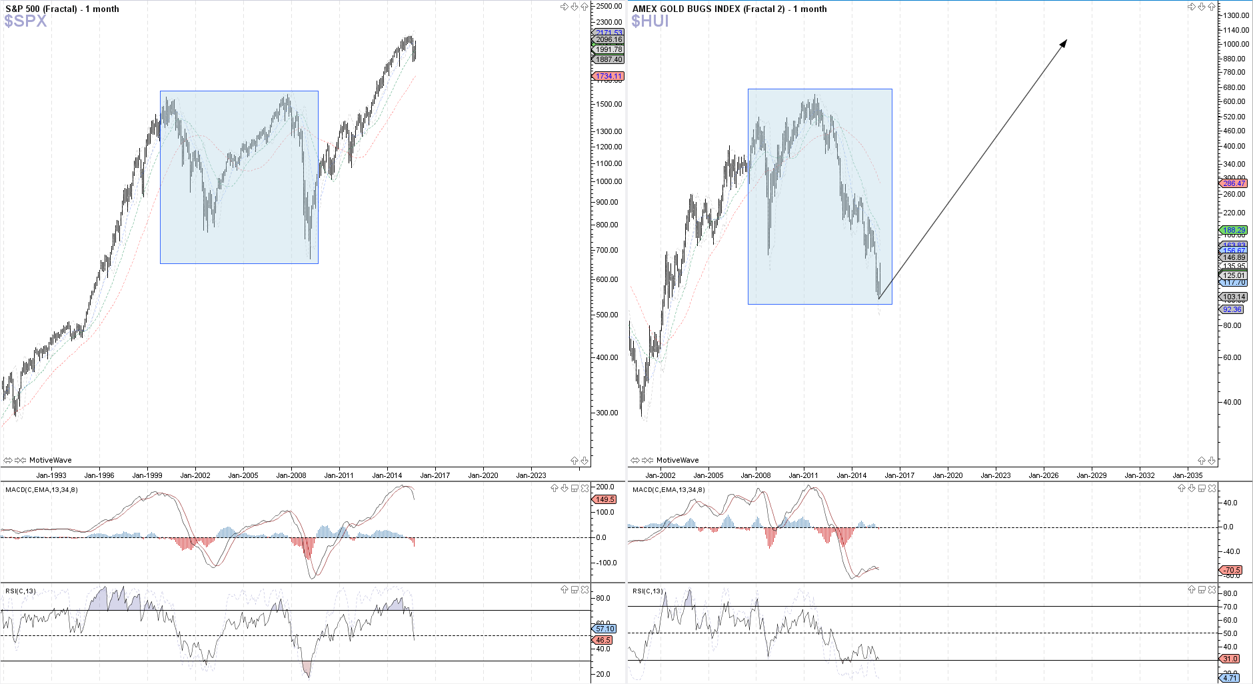Click the 2096.16 price tag on the S&P axis

coord(608,39)
